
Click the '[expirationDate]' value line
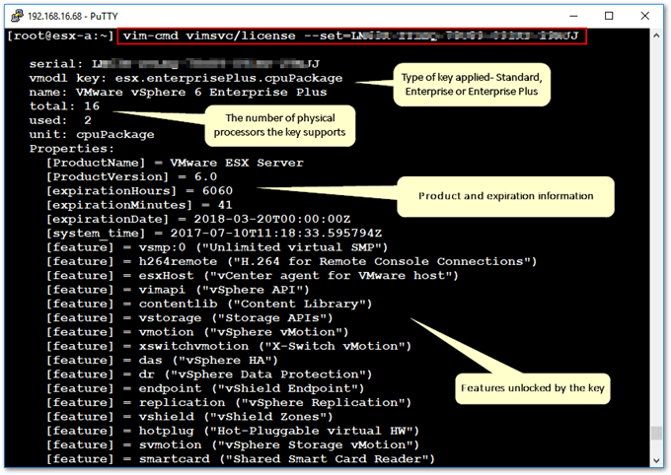coord(198,220)
